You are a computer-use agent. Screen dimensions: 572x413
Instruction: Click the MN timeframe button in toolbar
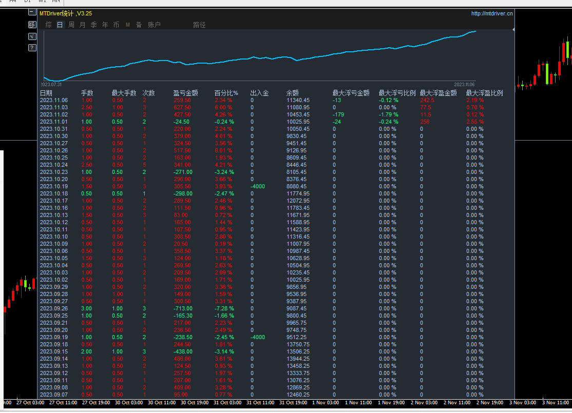[x=56, y=2]
